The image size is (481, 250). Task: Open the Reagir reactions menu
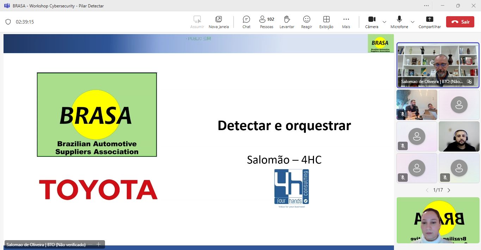pyautogui.click(x=307, y=22)
